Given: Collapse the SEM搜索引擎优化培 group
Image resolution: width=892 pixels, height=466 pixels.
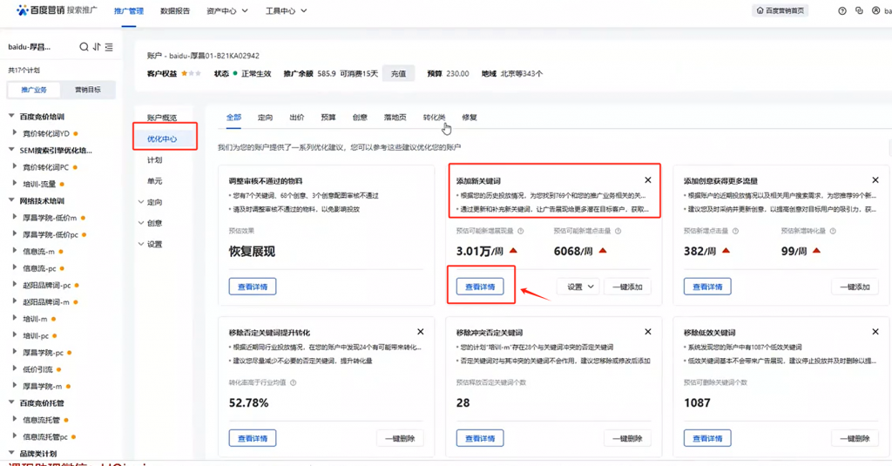Looking at the screenshot, I should 11,150.
